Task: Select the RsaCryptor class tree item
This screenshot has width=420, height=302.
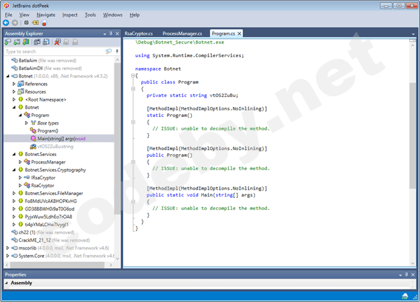Action: tap(44, 186)
